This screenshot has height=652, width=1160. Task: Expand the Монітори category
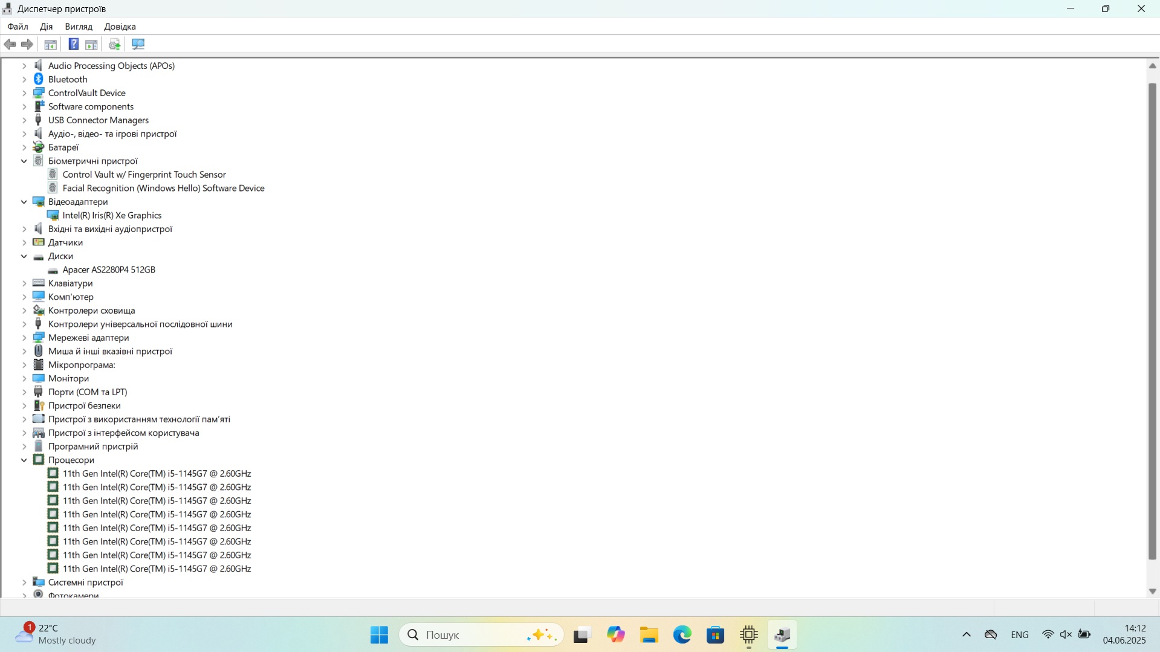pos(24,378)
